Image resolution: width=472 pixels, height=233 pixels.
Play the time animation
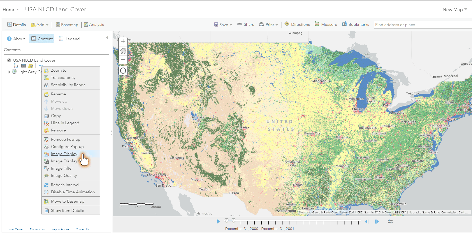218,221
